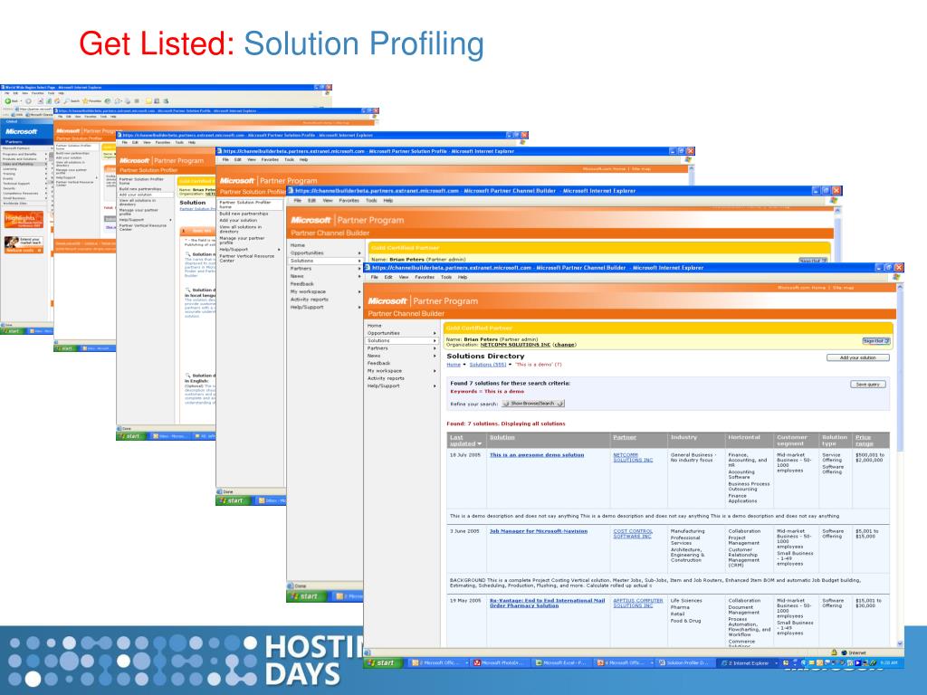
Task: Click the start button on front taskbar
Action: 381,663
